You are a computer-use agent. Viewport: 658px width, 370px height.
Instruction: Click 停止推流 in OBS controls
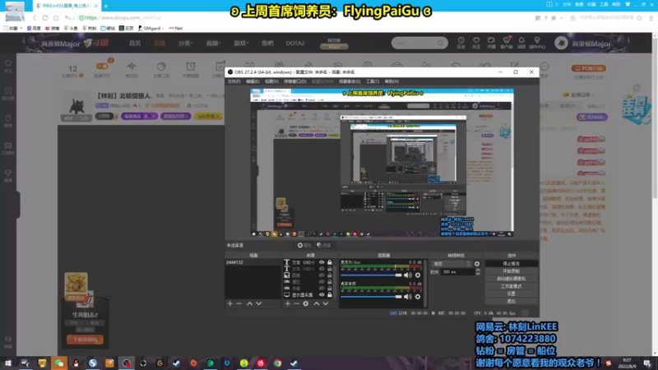point(511,263)
